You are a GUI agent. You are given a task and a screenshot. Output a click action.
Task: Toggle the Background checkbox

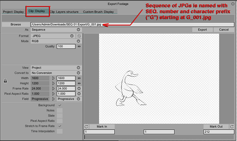point(60,105)
